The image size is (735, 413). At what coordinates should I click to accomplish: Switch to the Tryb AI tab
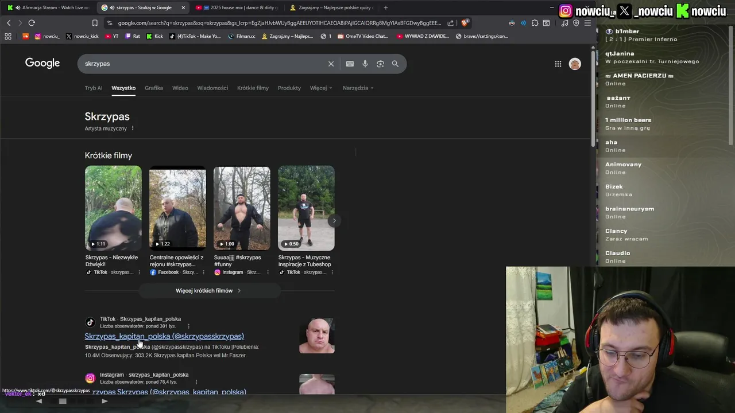pos(94,88)
